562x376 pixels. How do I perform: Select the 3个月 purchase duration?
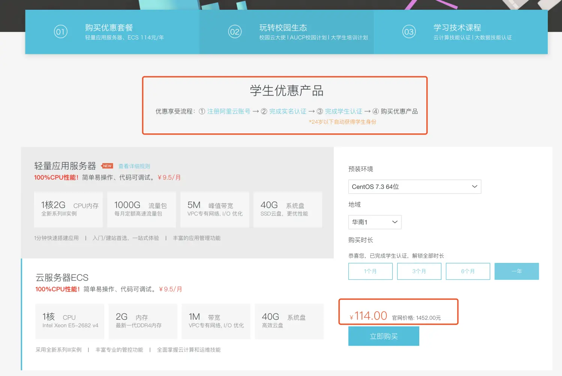419,271
